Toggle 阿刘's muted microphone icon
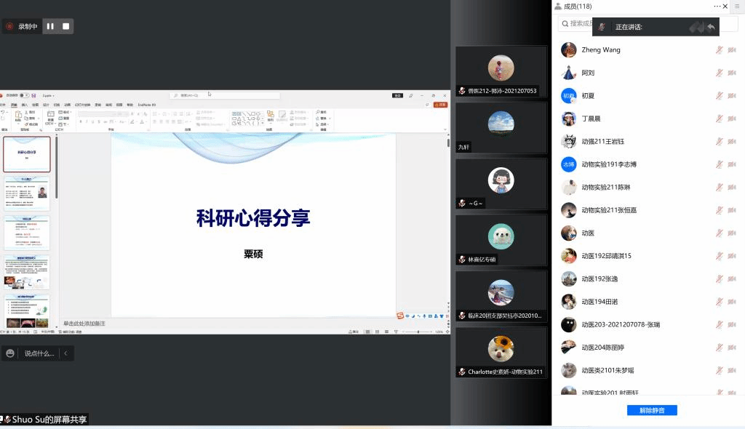 click(719, 73)
